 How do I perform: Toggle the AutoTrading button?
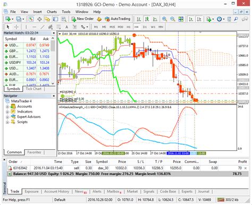point(117,19)
